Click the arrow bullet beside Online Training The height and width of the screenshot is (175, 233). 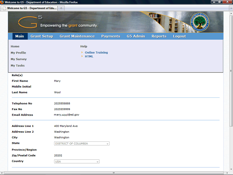tap(82, 52)
